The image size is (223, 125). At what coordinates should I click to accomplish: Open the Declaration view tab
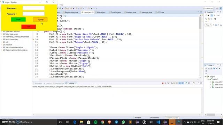pyautogui.click(x=59, y=83)
